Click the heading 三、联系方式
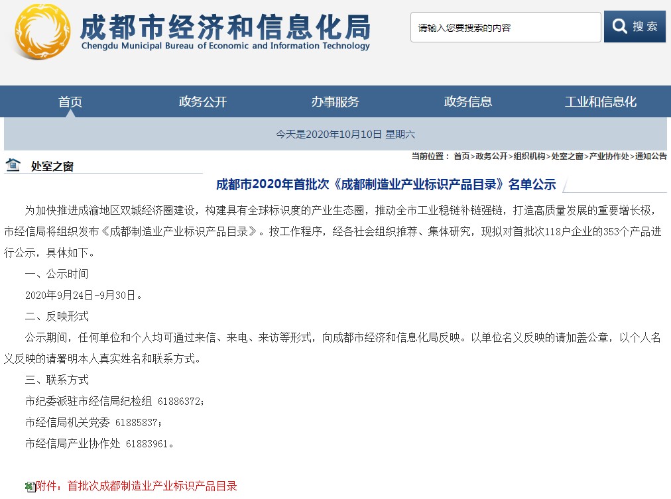The height and width of the screenshot is (499, 671). click(x=56, y=380)
